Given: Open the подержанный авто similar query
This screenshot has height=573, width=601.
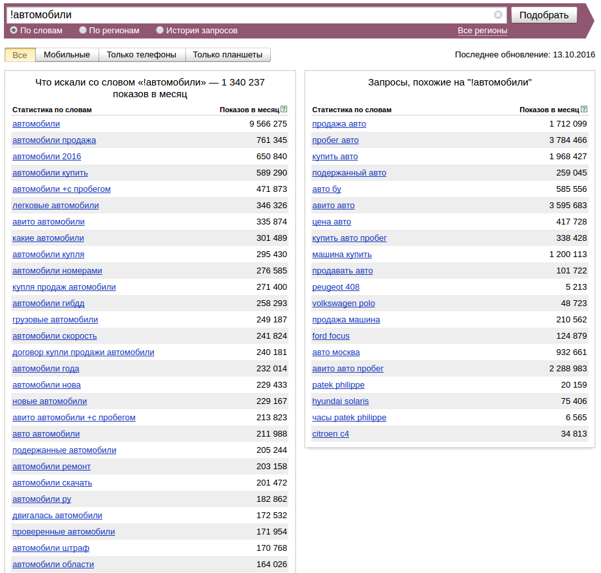Looking at the screenshot, I should (349, 173).
